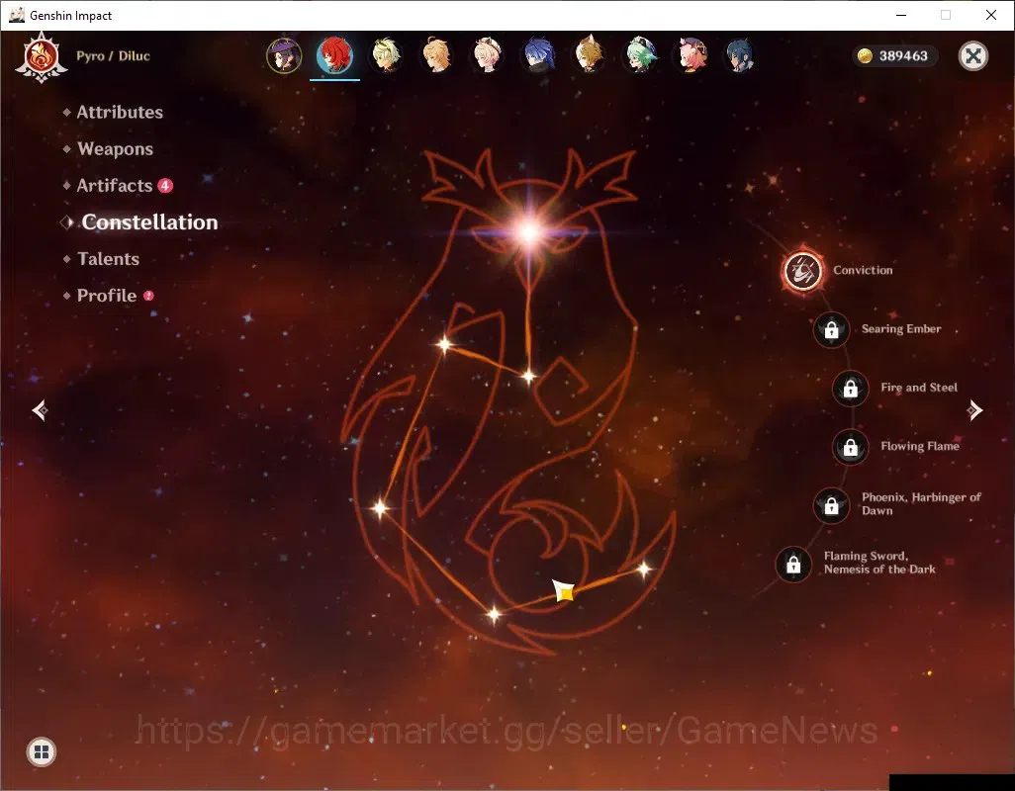Switch to purple-hat character portrait
The height and width of the screenshot is (791, 1015).
click(284, 55)
